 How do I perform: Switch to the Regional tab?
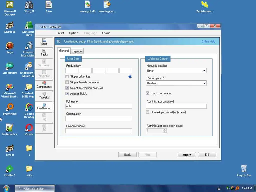click(77, 51)
